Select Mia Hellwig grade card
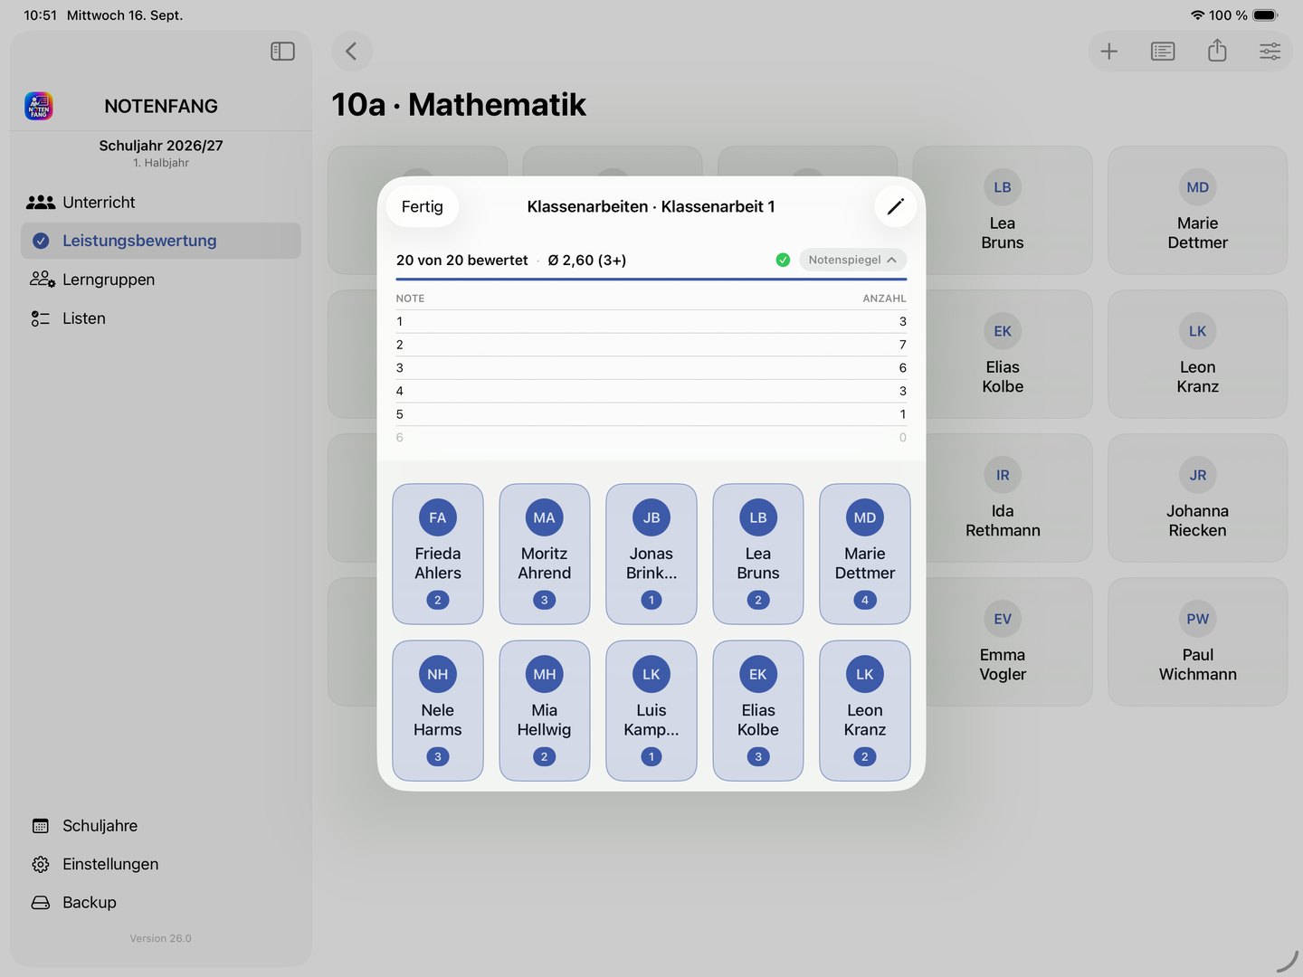1303x977 pixels. click(545, 711)
